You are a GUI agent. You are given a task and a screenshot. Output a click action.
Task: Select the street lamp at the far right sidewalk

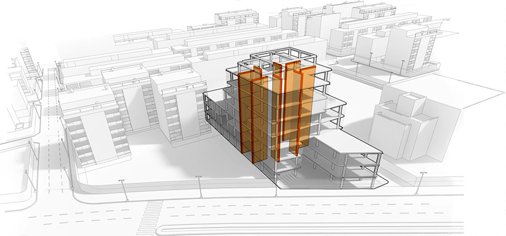(420, 183)
